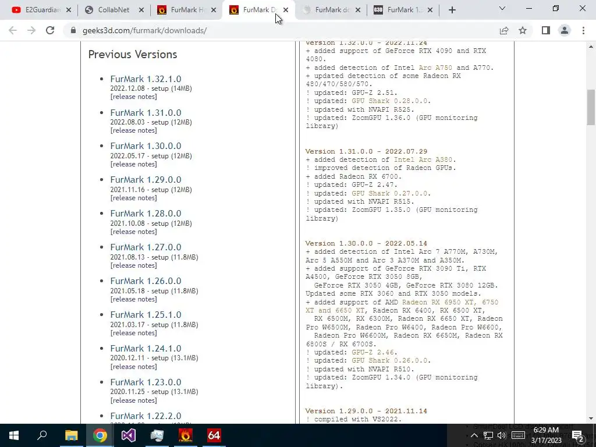The height and width of the screenshot is (447, 596).
Task: Open FurMark 1.23.0.0 download link
Action: (146, 382)
